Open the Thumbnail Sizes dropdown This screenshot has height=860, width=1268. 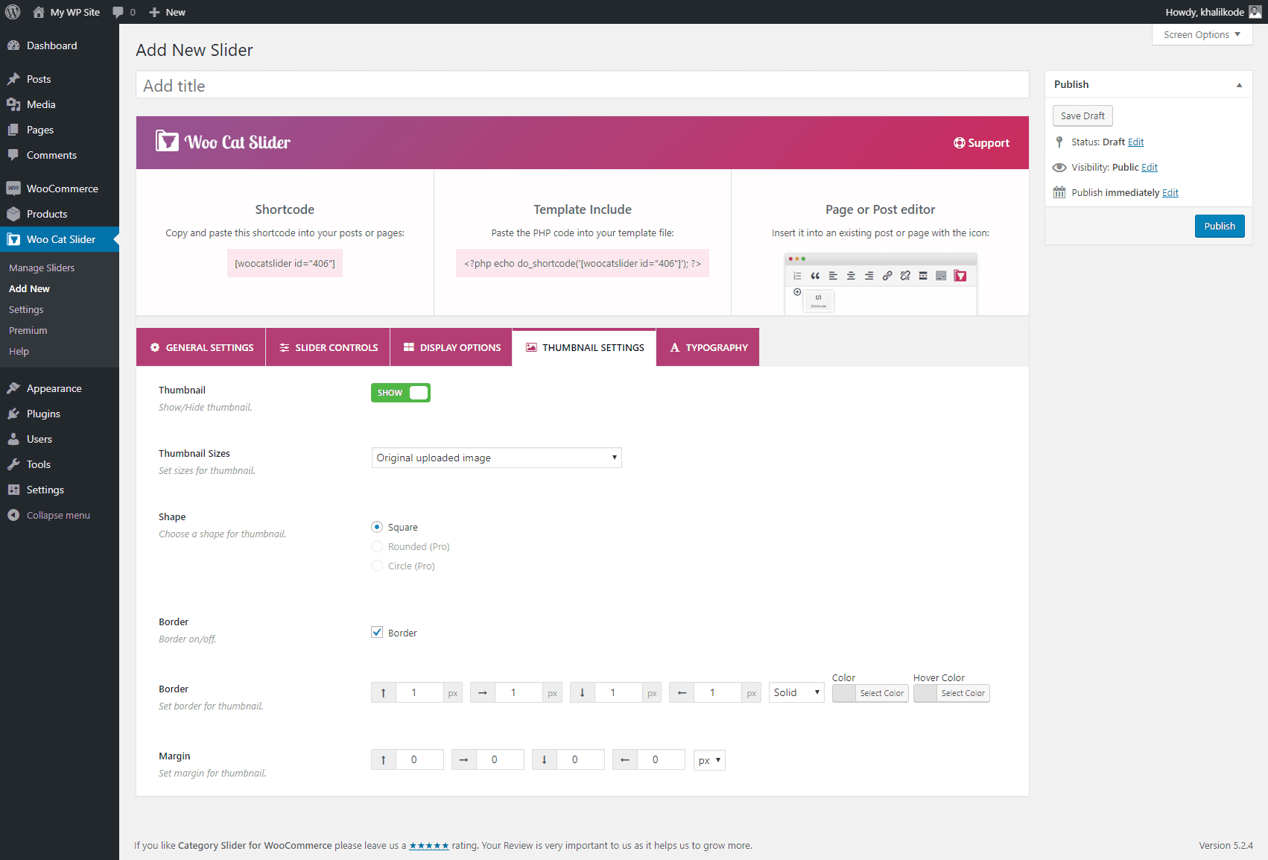[x=496, y=458]
